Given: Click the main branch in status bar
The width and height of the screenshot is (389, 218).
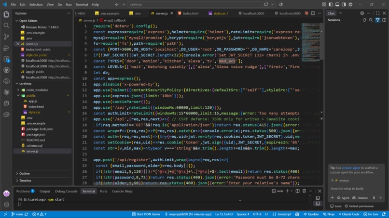Looking at the screenshot, I should point(17,214).
